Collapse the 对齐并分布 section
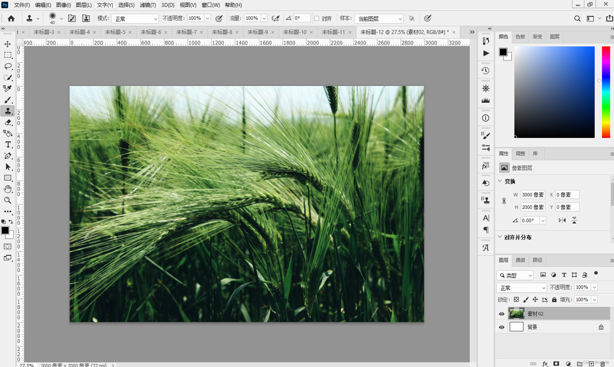This screenshot has height=367, width=614. [x=500, y=237]
